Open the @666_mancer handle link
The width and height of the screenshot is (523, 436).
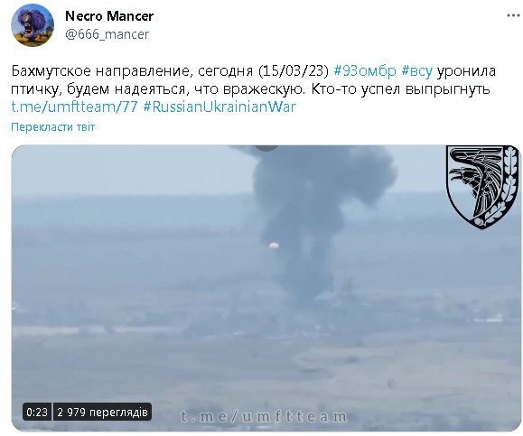click(107, 34)
